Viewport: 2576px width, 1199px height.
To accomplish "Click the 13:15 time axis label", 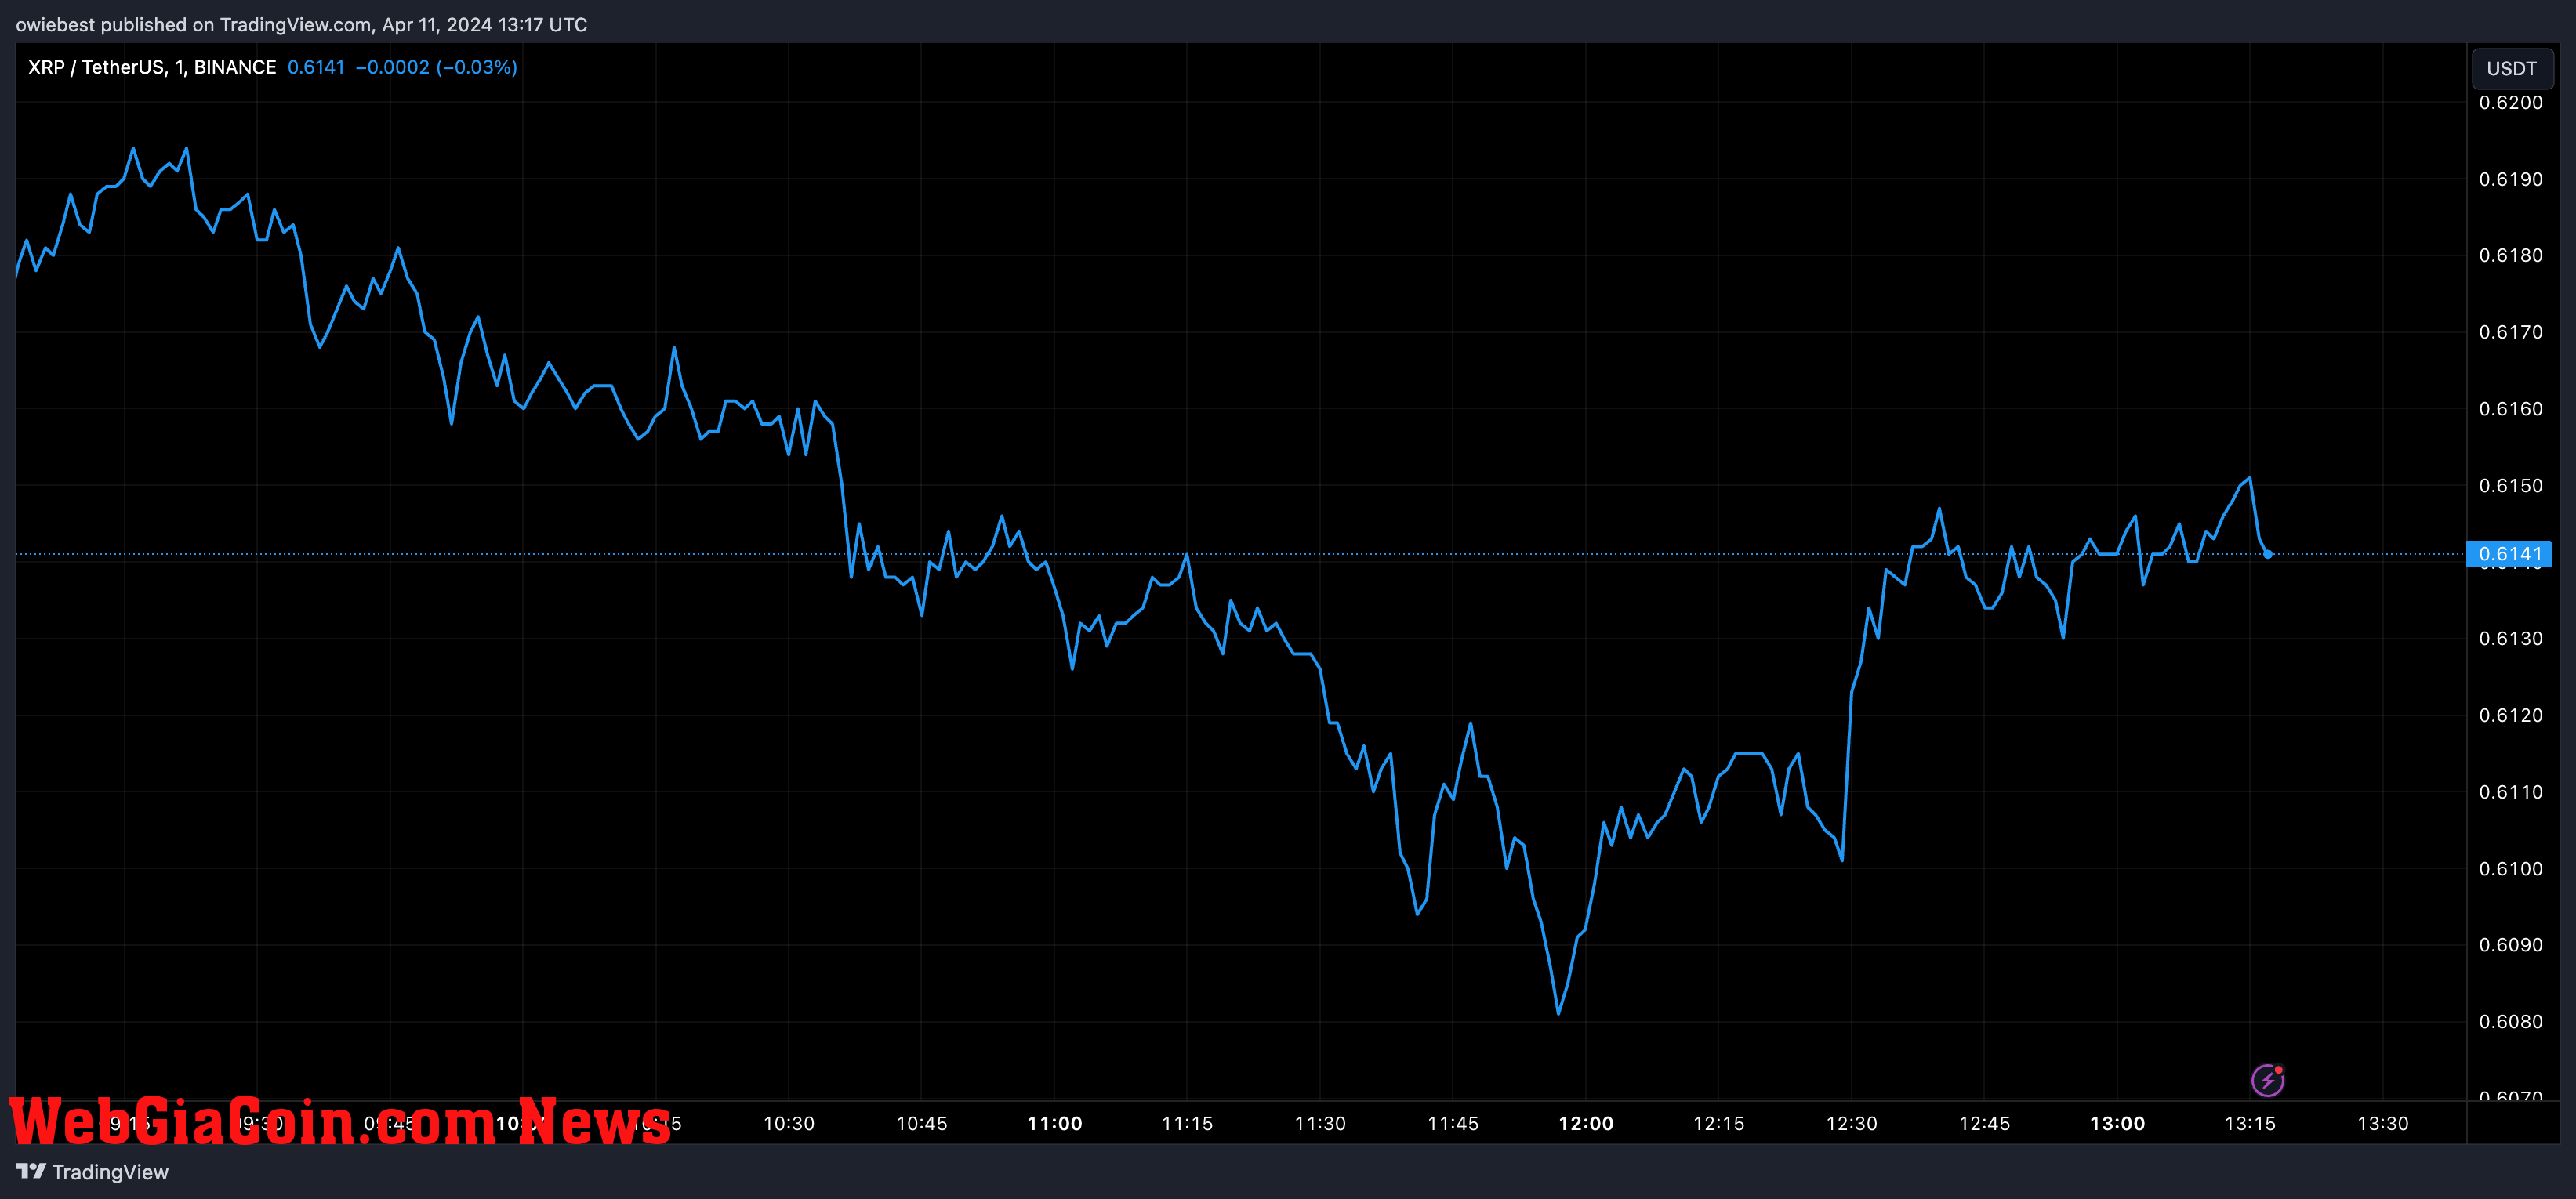I will (x=2250, y=1123).
